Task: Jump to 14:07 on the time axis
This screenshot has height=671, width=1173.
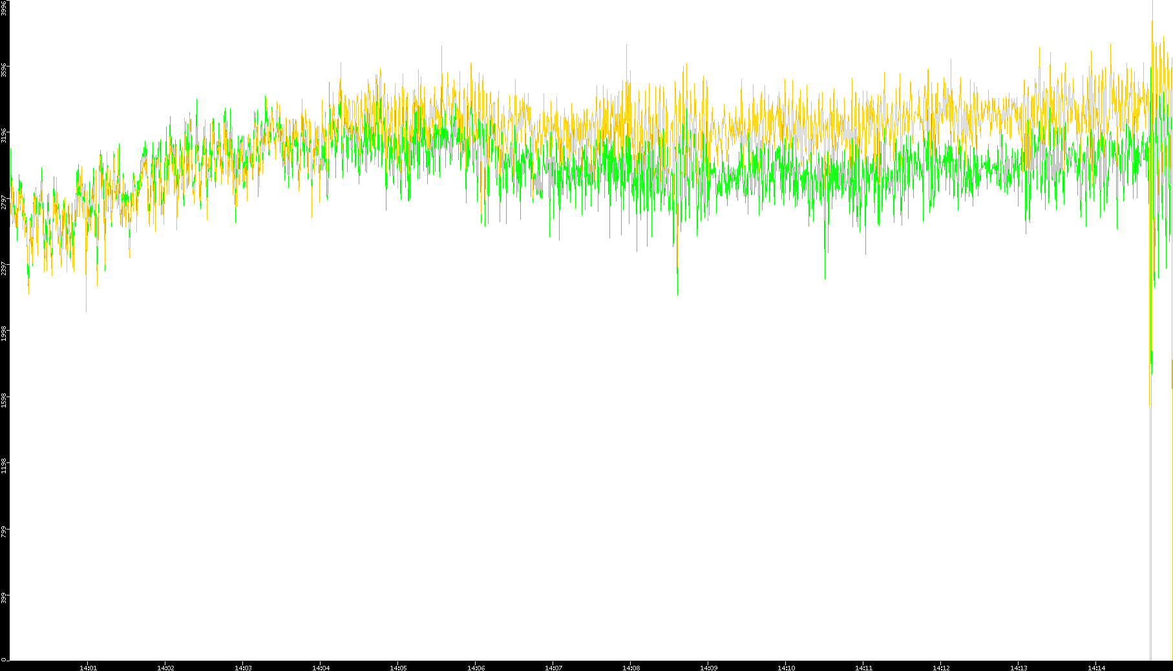Action: pyautogui.click(x=553, y=668)
